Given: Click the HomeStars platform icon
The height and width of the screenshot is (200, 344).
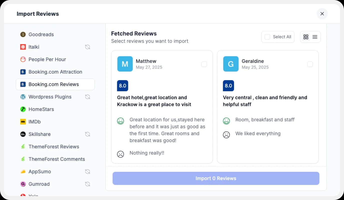Looking at the screenshot, I should click(23, 109).
